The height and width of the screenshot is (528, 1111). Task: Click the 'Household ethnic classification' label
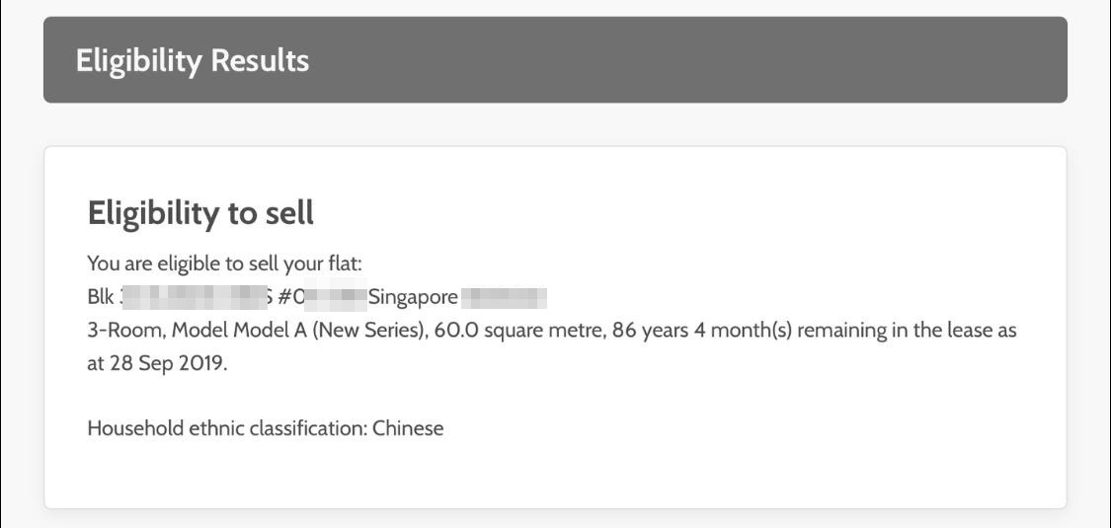pos(227,428)
